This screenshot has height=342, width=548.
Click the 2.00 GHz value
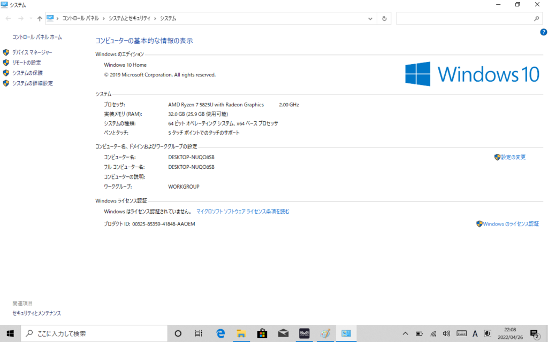tap(289, 105)
